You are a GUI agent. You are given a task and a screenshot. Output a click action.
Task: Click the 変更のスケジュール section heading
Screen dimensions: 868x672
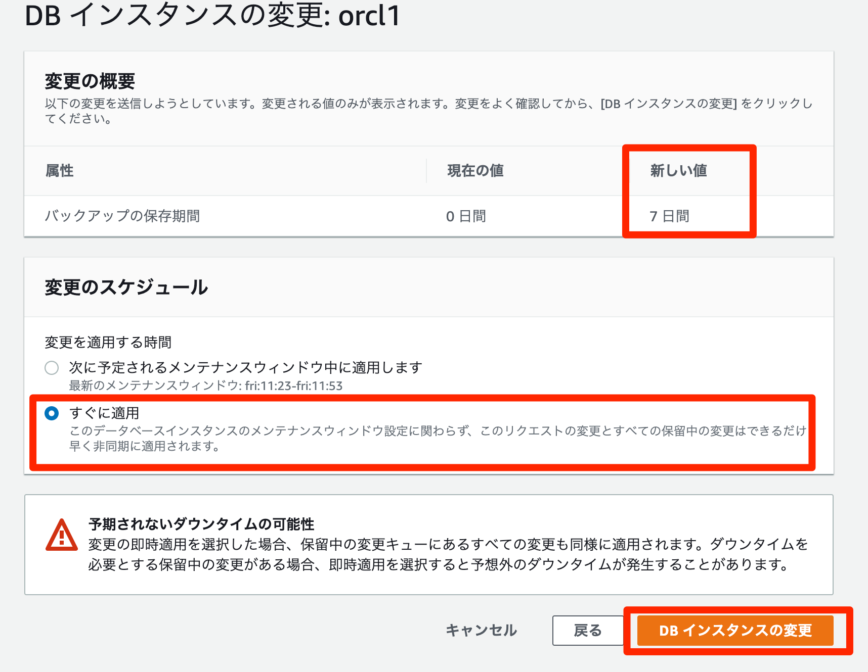pos(126,287)
